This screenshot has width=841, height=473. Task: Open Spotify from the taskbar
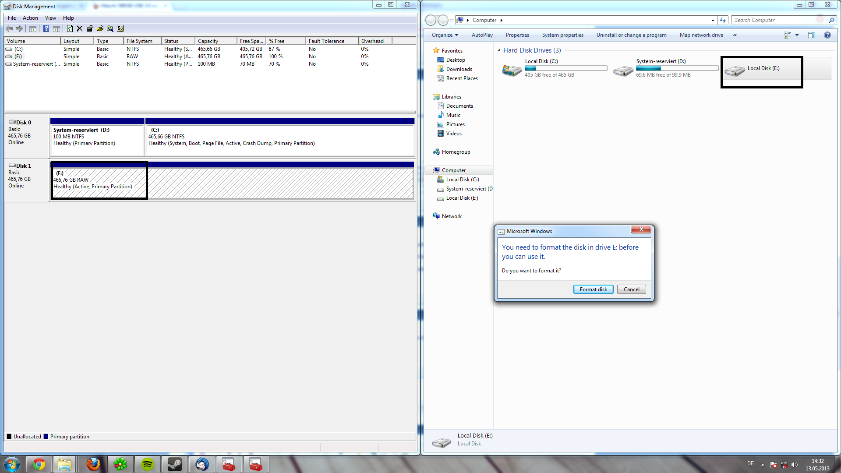pos(148,464)
